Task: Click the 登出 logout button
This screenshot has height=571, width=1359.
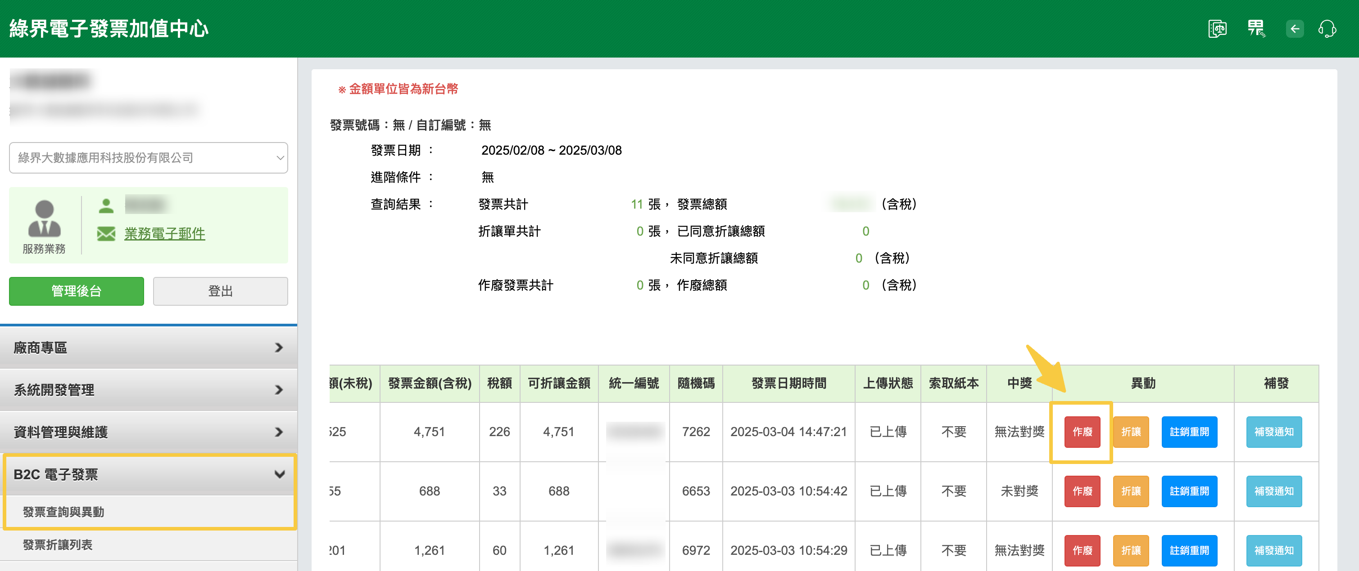Action: [220, 291]
